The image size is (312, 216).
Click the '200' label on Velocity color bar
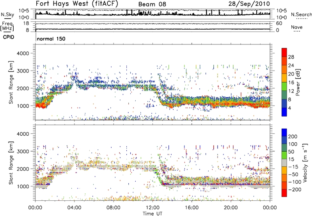(x=293, y=136)
